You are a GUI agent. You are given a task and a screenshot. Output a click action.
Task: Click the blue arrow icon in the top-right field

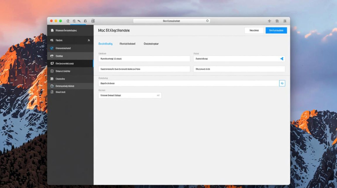(x=282, y=59)
